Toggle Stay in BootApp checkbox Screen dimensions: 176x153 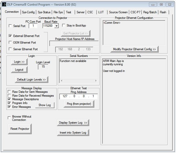[x=64, y=25]
